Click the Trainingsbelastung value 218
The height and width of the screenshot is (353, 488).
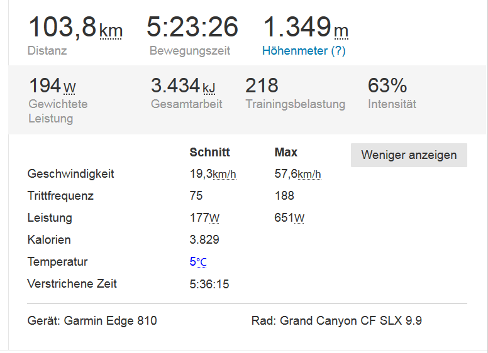pyautogui.click(x=262, y=85)
